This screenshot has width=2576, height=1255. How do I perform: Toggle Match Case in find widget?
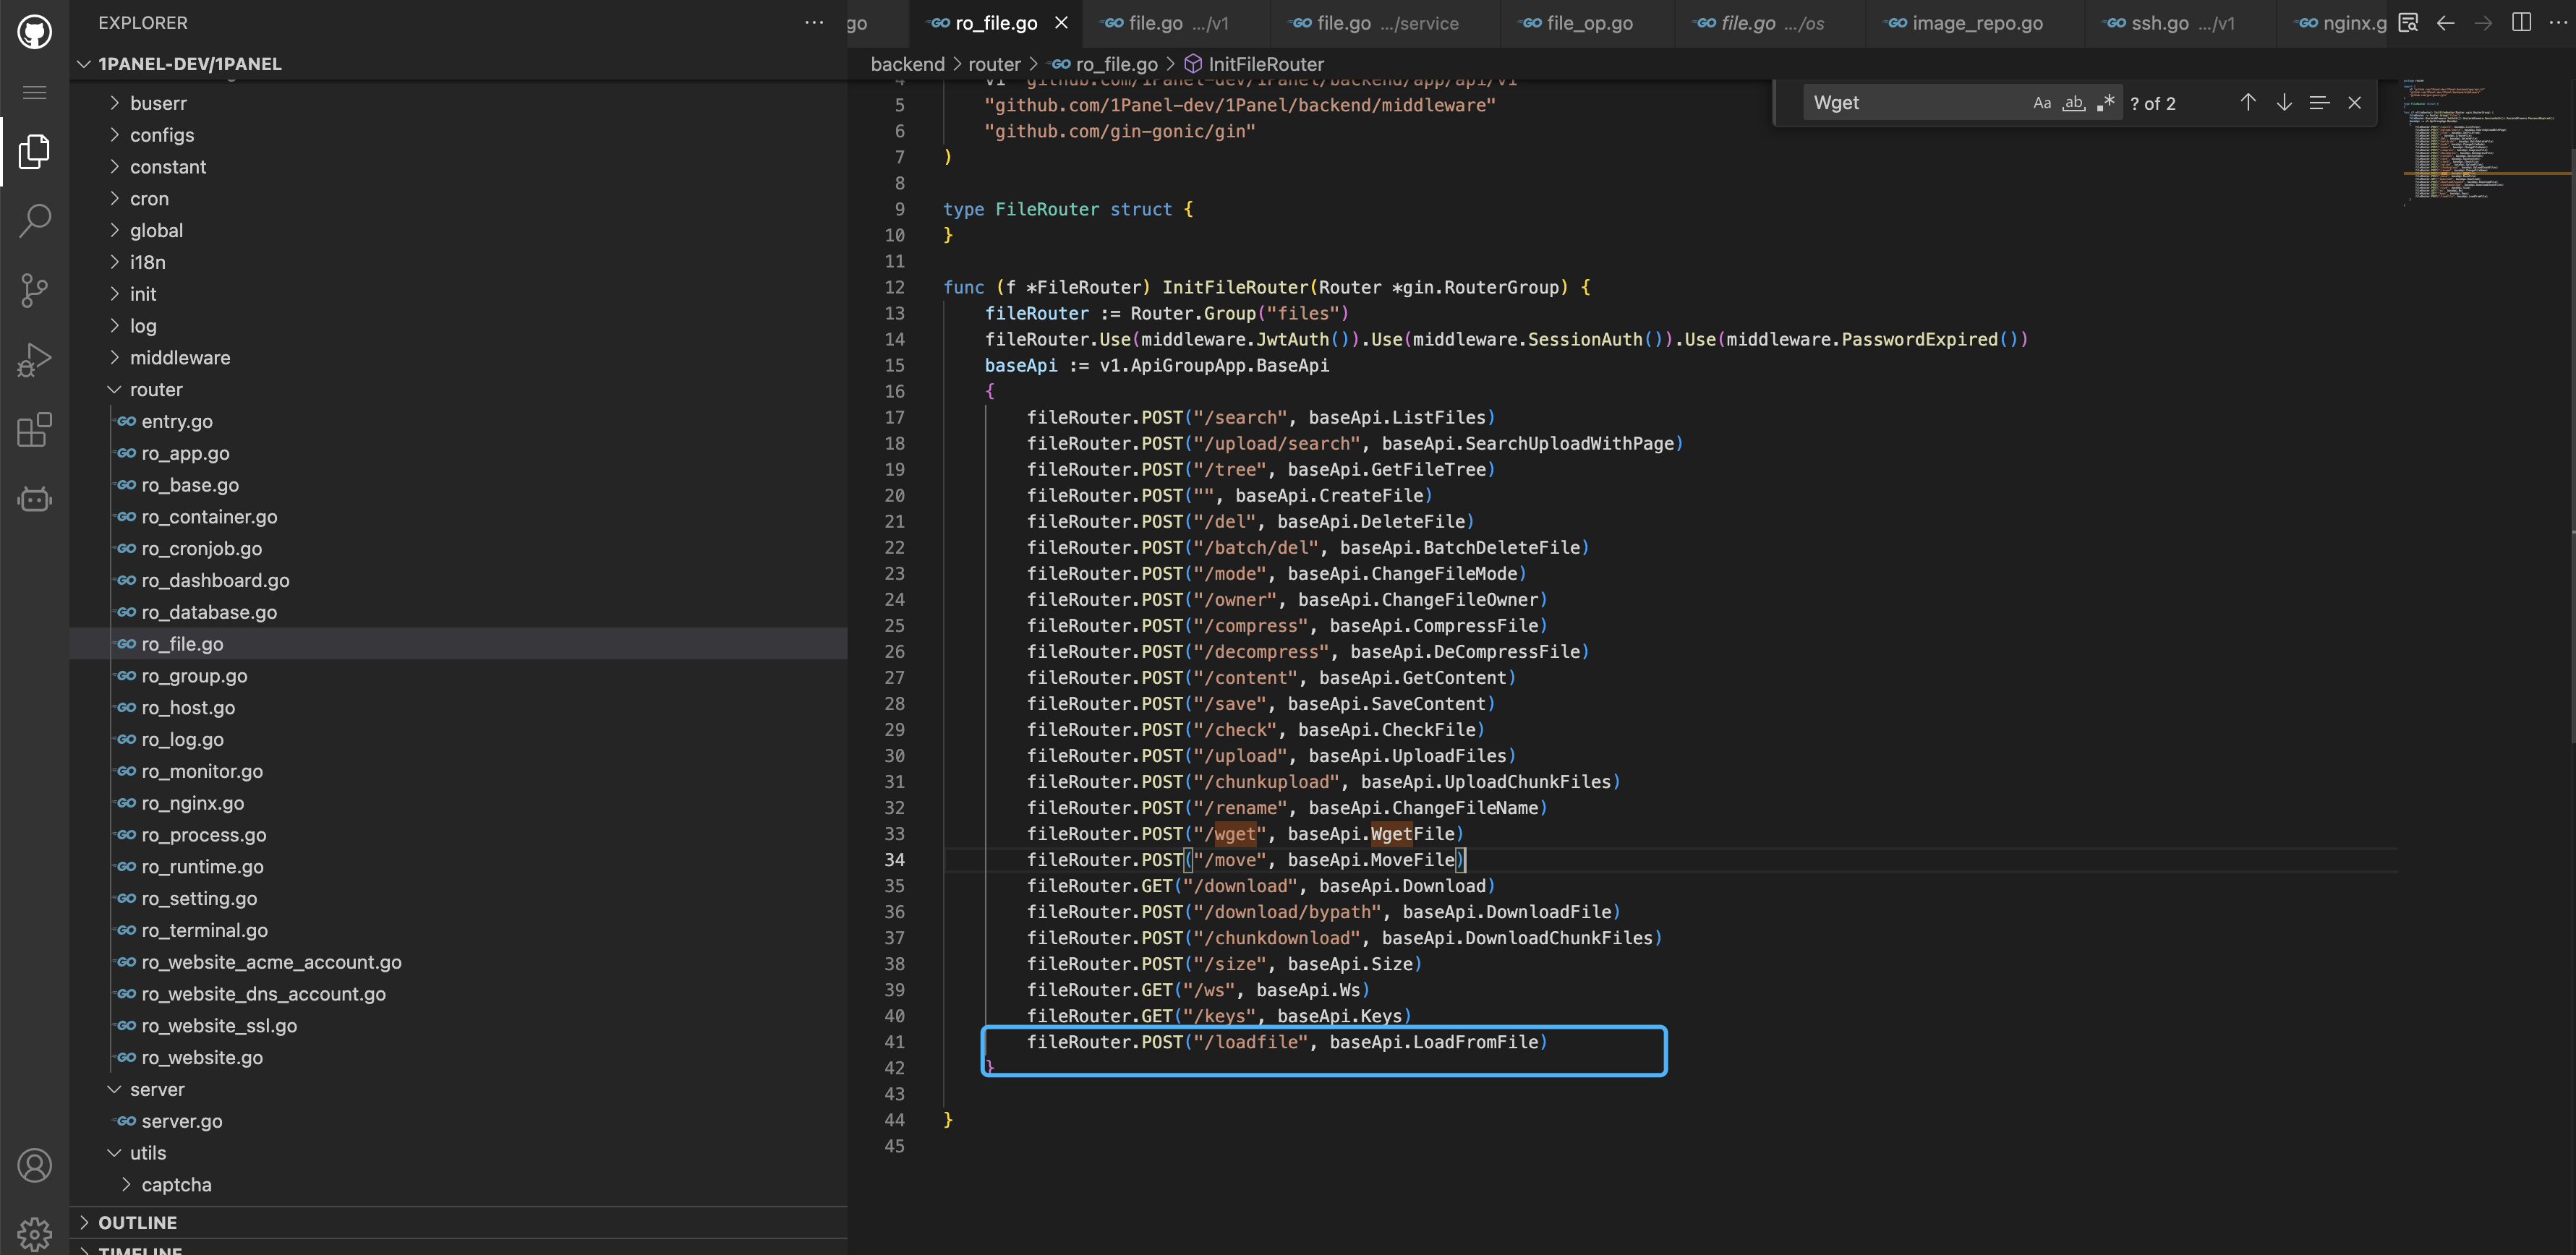(x=2041, y=103)
